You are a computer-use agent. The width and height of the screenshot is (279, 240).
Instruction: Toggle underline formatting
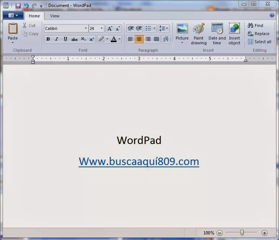[x=65, y=39]
